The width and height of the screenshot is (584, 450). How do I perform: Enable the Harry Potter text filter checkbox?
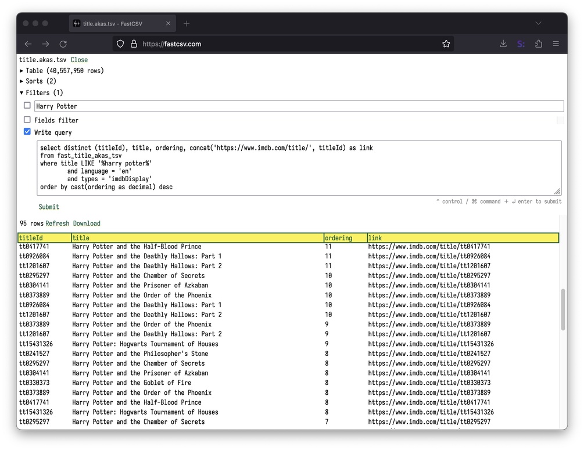click(x=27, y=105)
